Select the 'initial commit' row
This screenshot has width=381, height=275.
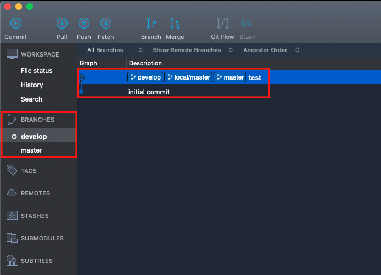tap(229, 92)
